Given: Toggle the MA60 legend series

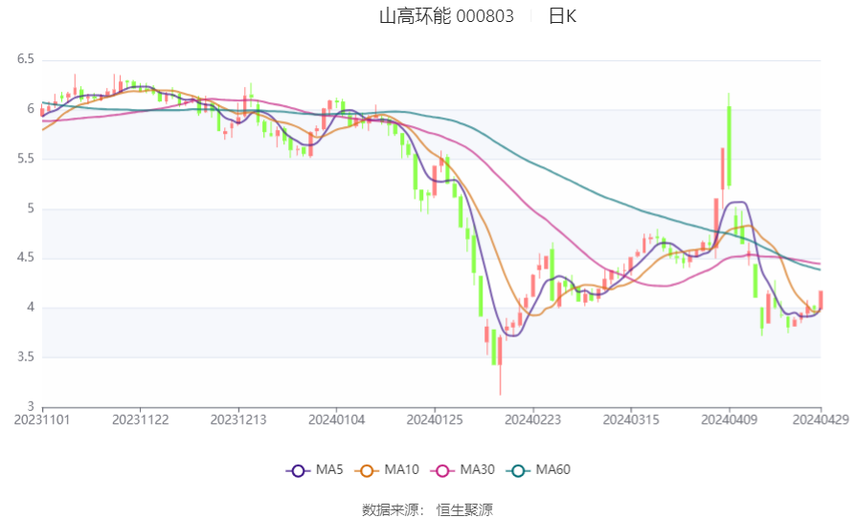Looking at the screenshot, I should [x=538, y=470].
